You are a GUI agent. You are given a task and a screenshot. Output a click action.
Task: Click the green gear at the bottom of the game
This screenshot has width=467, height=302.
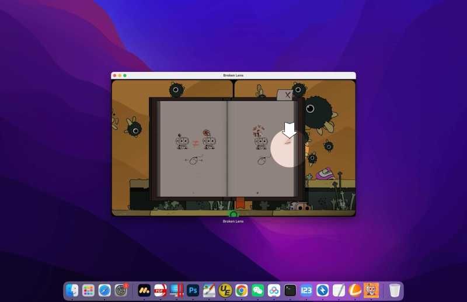point(233,214)
